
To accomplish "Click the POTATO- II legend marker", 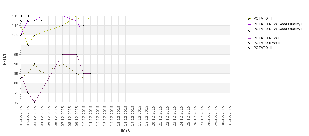I will coord(249,48).
